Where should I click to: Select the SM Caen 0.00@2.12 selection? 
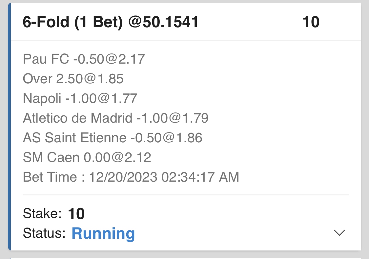(87, 158)
